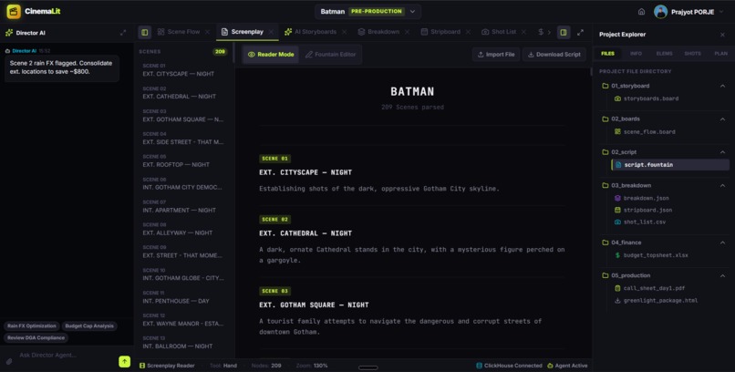This screenshot has height=372, width=735.
Task: Select Scene 08 EXT. ALLEYWAY in list
Action: click(x=182, y=229)
